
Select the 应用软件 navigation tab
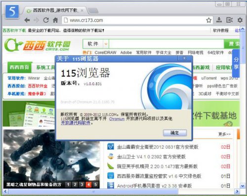click(224, 67)
